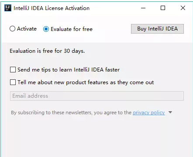Minimize the License Activation window
Image resolution: width=193 pixels, height=157 pixels.
coord(143,8)
